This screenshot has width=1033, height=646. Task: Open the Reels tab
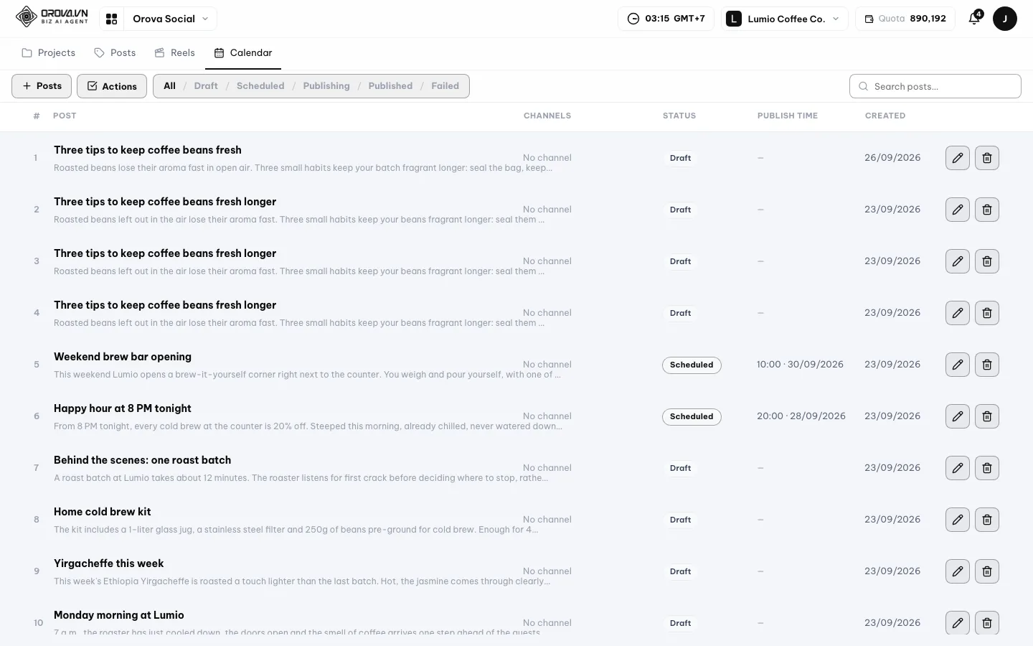click(175, 53)
